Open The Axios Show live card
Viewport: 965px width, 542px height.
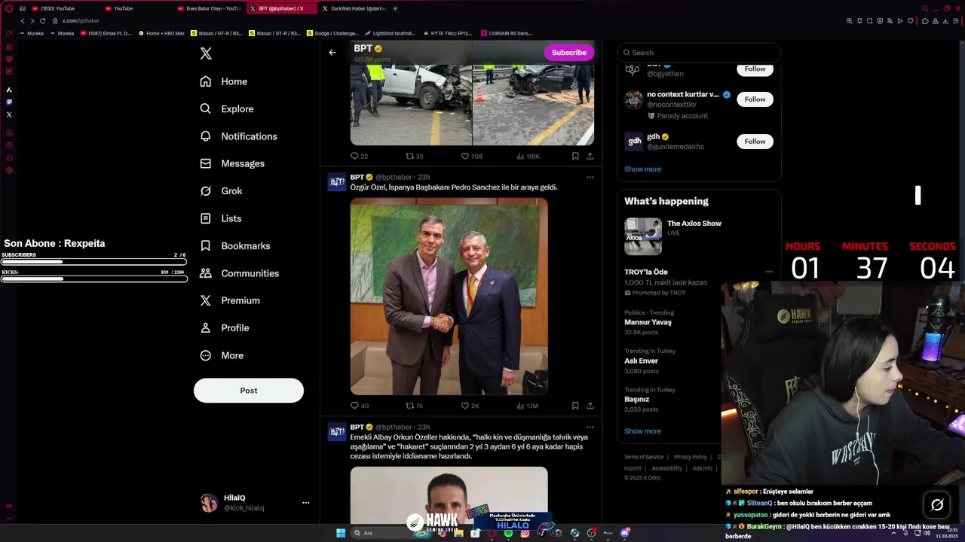[x=699, y=236]
